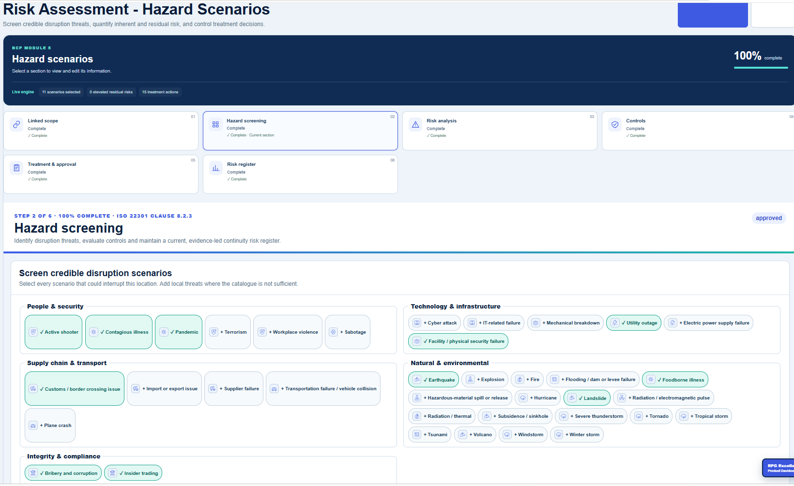This screenshot has width=794, height=486.
Task: Add the Supplier failure scenario
Action: [234, 388]
